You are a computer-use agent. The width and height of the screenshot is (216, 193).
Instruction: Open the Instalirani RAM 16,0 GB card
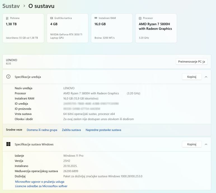112,28
